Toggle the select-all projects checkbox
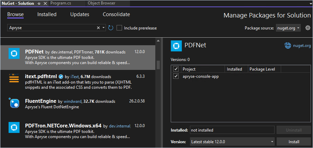 (176, 69)
